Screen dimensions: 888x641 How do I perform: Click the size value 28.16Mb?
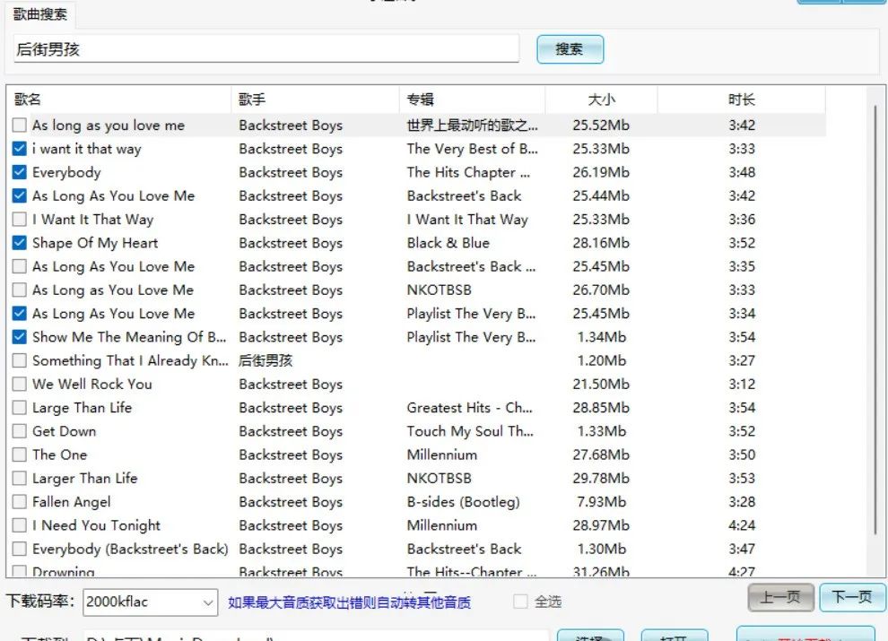601,243
